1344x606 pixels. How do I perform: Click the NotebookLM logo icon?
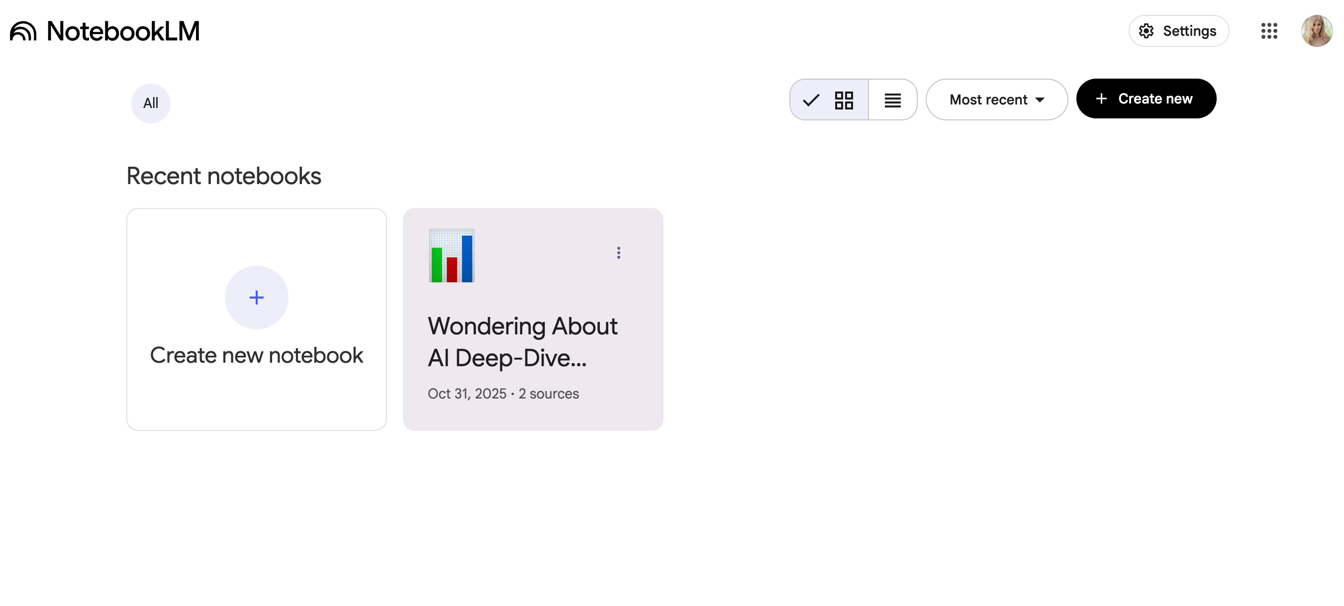click(x=23, y=31)
